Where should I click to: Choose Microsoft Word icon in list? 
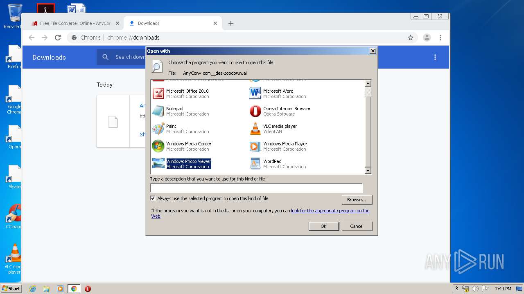(255, 94)
